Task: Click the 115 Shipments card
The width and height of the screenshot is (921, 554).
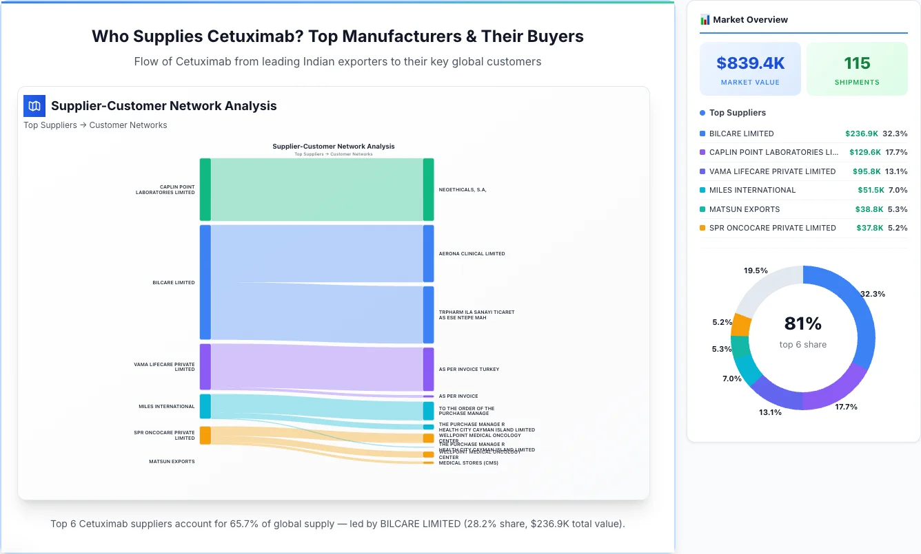Action: (857, 68)
